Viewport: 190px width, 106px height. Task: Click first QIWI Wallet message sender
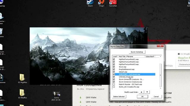pyautogui.click(x=91, y=97)
